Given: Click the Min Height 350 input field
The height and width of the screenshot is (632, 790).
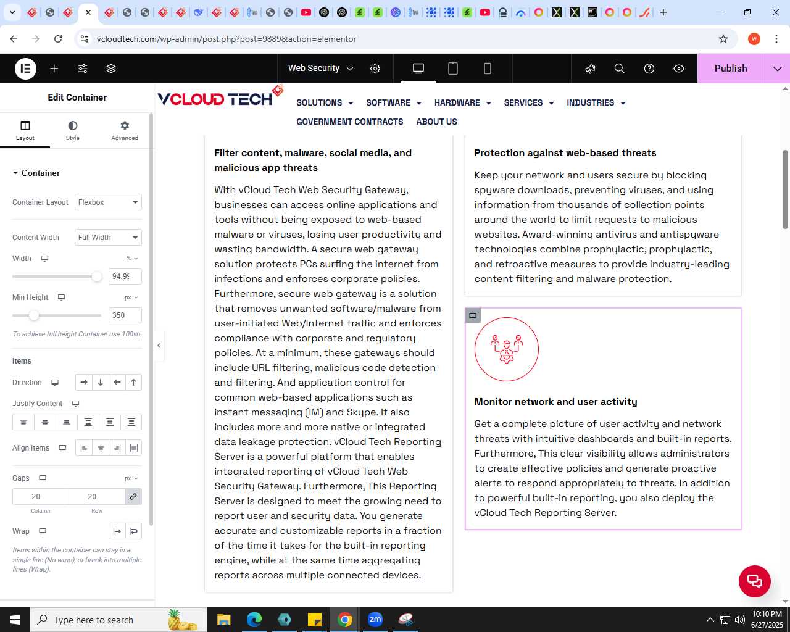Looking at the screenshot, I should pyautogui.click(x=125, y=315).
